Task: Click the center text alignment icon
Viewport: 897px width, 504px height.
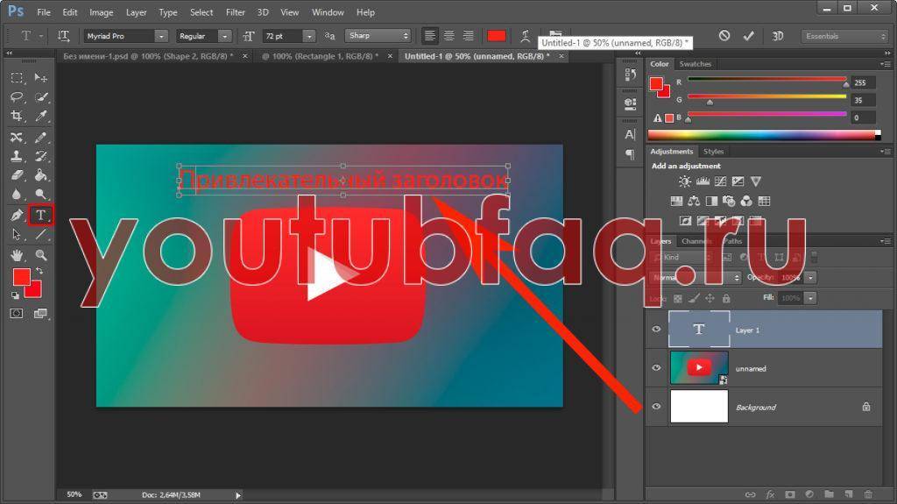Action: click(x=449, y=36)
